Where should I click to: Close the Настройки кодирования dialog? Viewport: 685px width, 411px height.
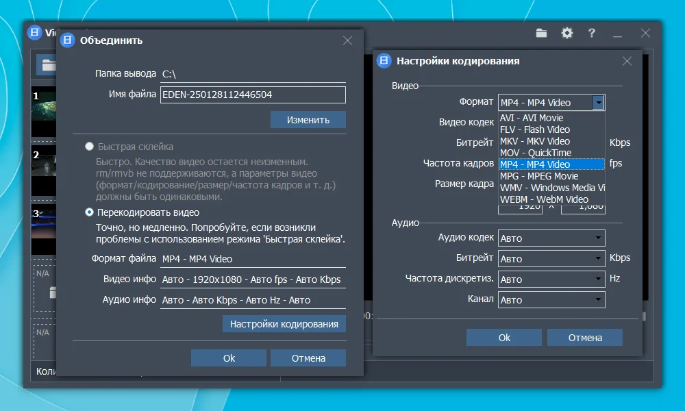click(x=627, y=61)
